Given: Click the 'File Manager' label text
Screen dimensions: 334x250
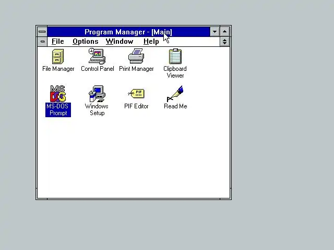Looking at the screenshot, I should tap(58, 69).
